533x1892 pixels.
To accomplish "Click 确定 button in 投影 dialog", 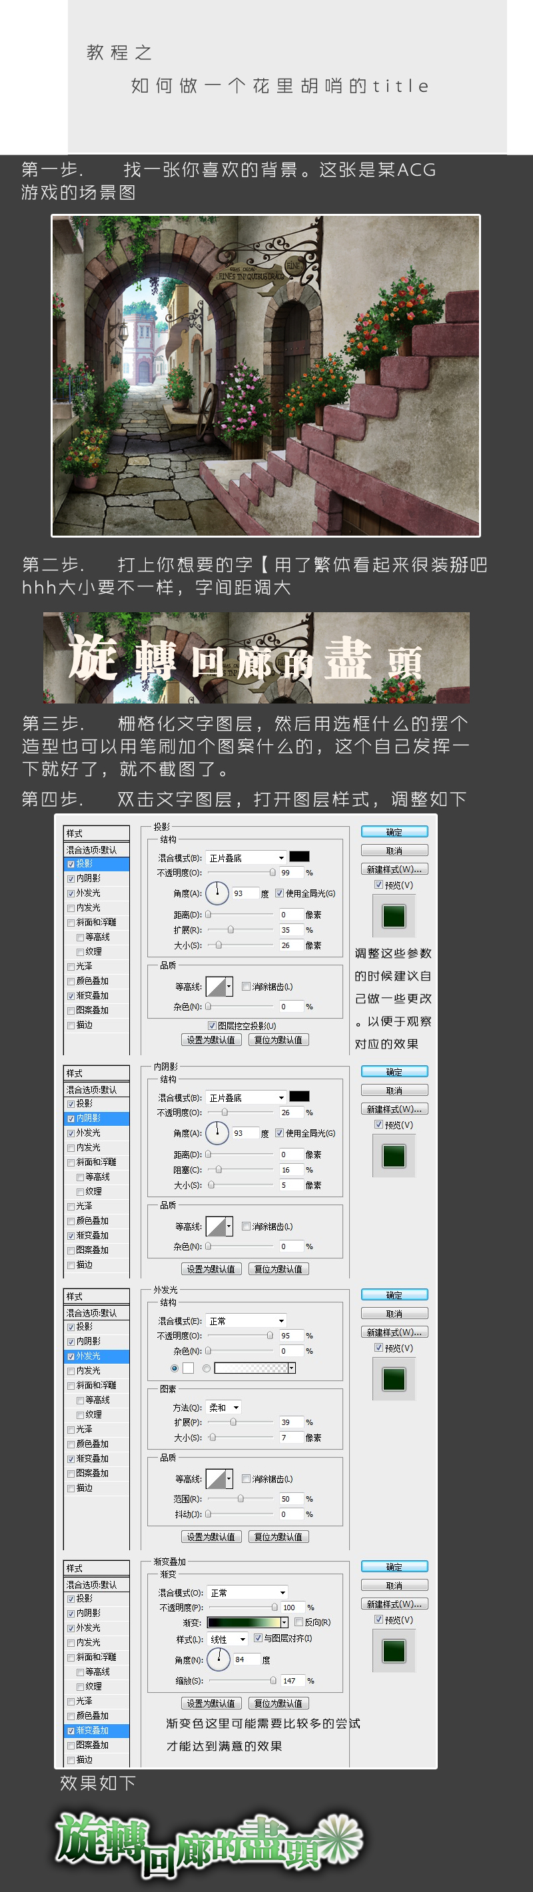I will (394, 832).
